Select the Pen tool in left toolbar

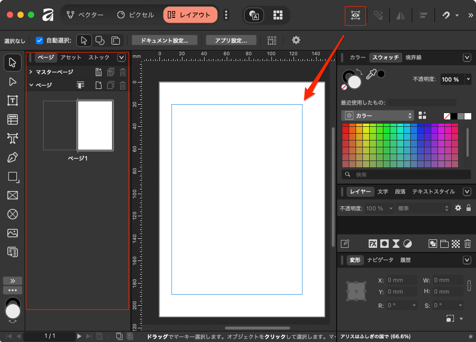(x=13, y=157)
